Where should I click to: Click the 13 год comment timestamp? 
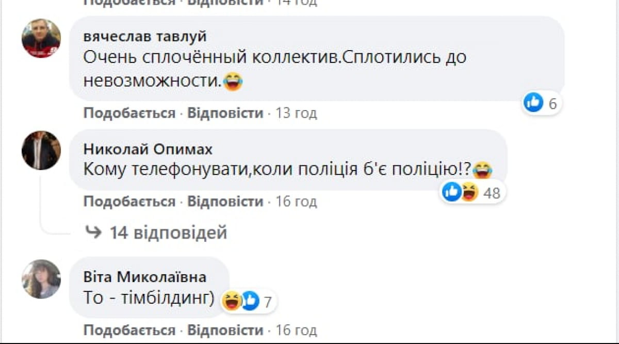(296, 113)
